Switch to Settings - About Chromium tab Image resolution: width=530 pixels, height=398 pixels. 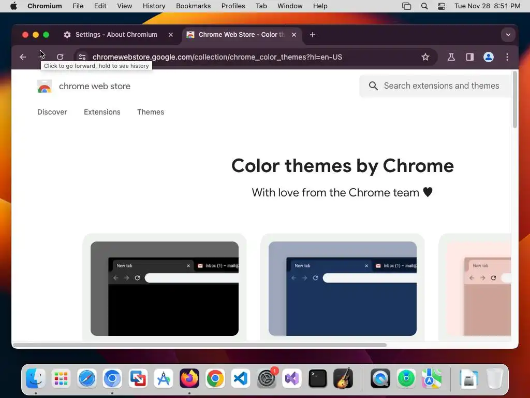pyautogui.click(x=116, y=35)
